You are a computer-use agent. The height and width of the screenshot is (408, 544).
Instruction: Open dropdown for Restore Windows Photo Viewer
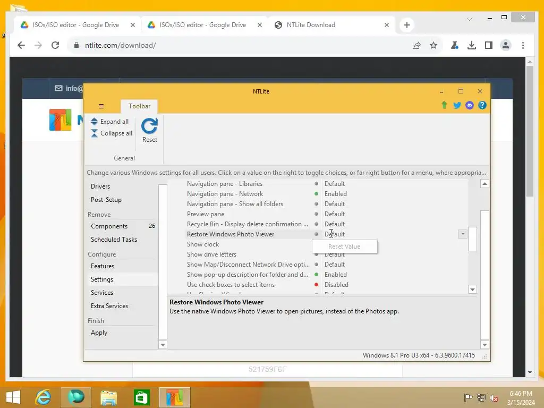463,234
